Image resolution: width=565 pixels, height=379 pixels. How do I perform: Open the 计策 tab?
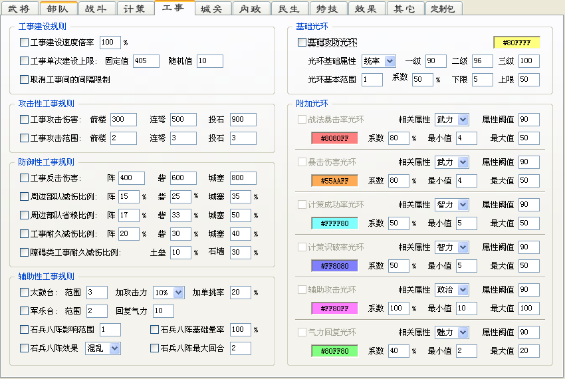[135, 9]
